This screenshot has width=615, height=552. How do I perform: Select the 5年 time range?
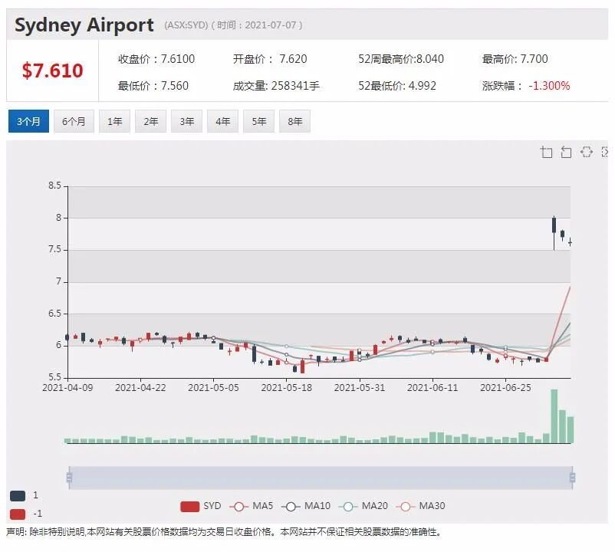point(259,121)
